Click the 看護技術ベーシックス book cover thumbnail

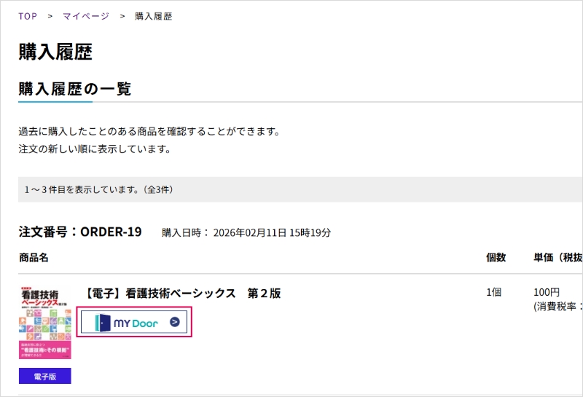pos(45,323)
